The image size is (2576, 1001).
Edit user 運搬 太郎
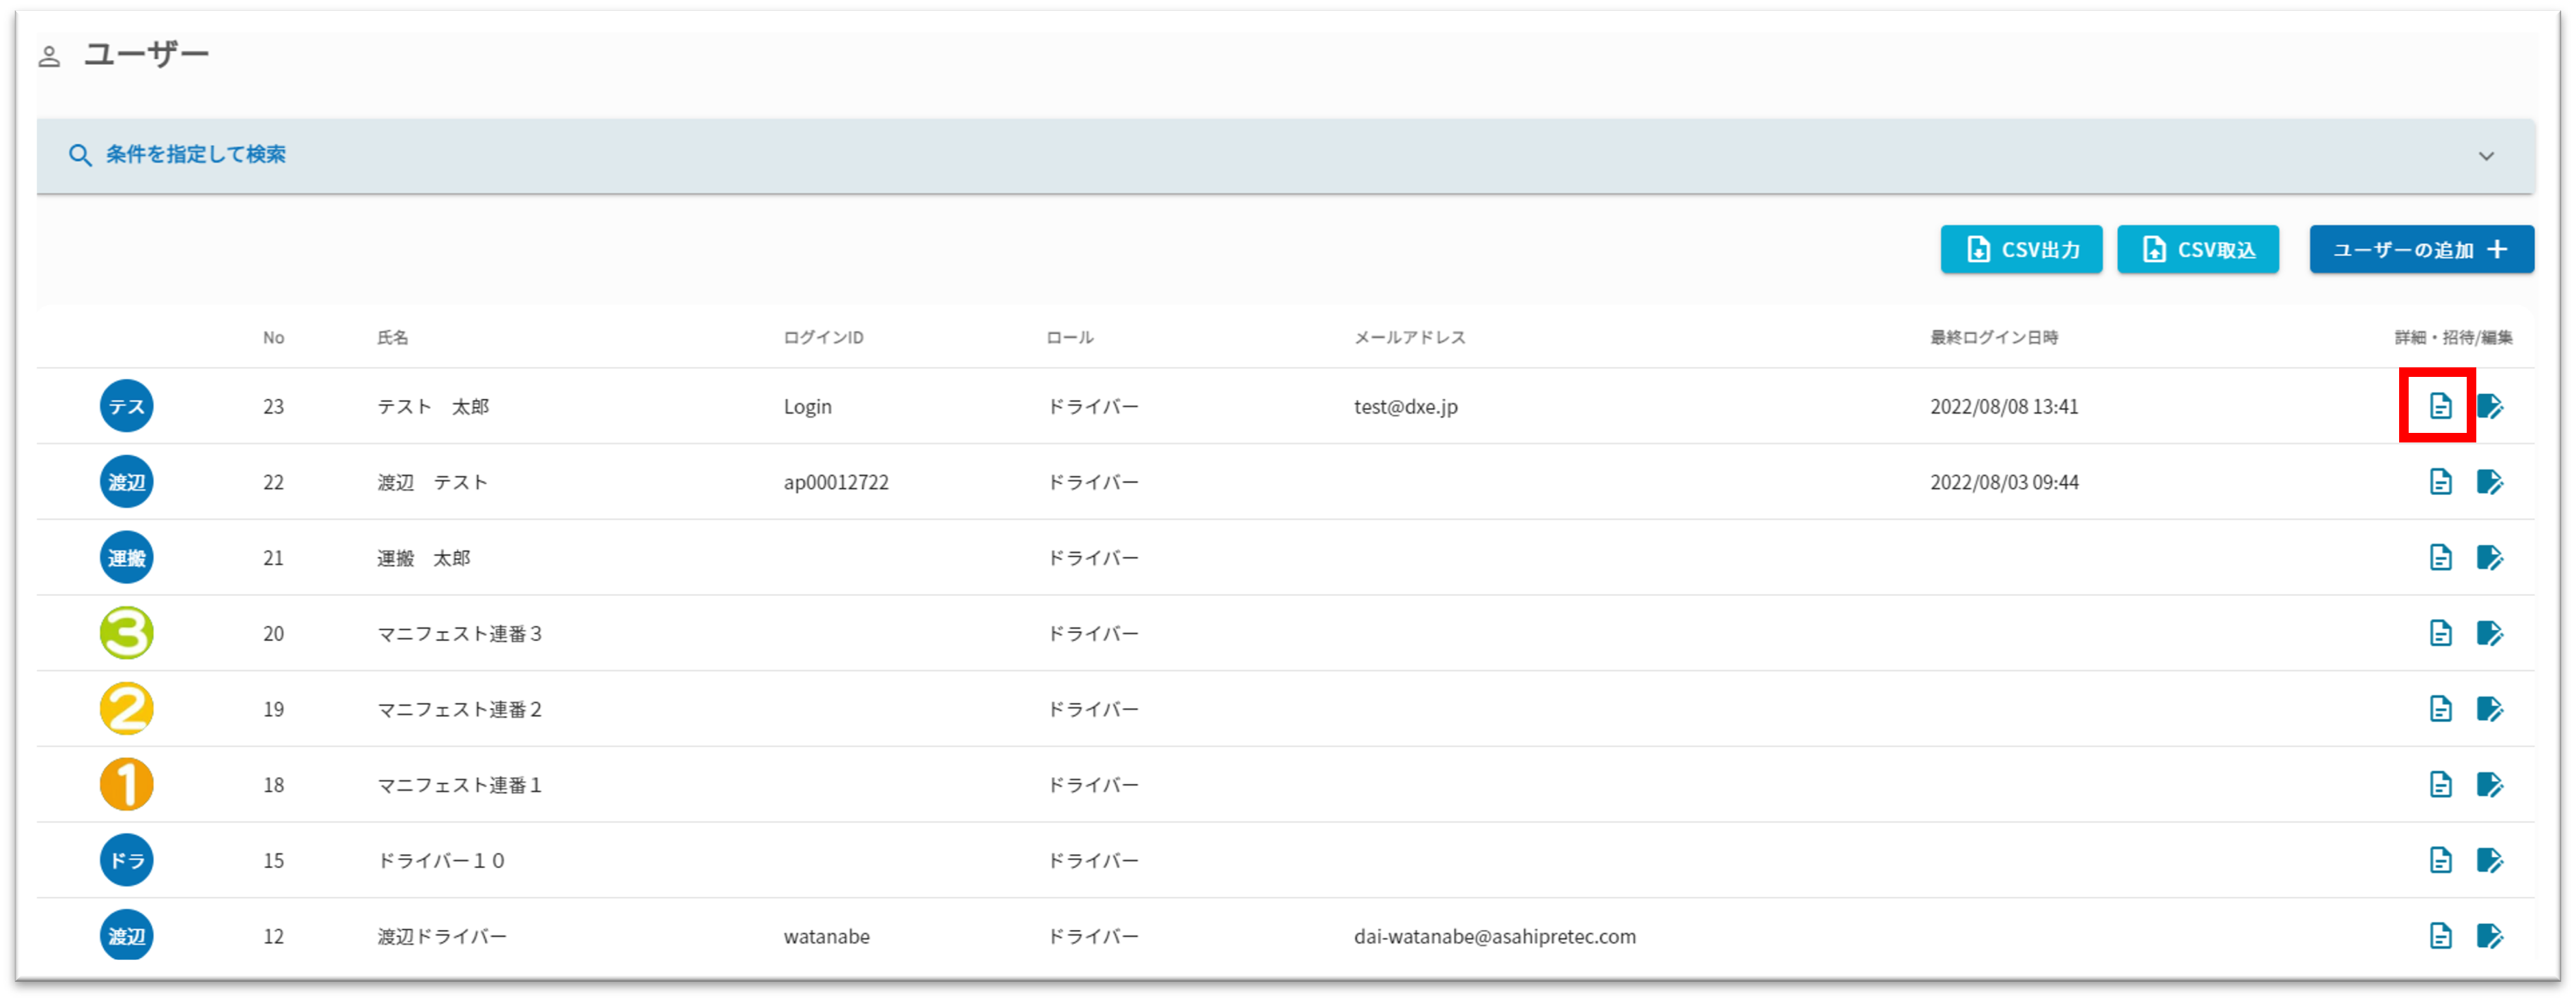(2490, 557)
